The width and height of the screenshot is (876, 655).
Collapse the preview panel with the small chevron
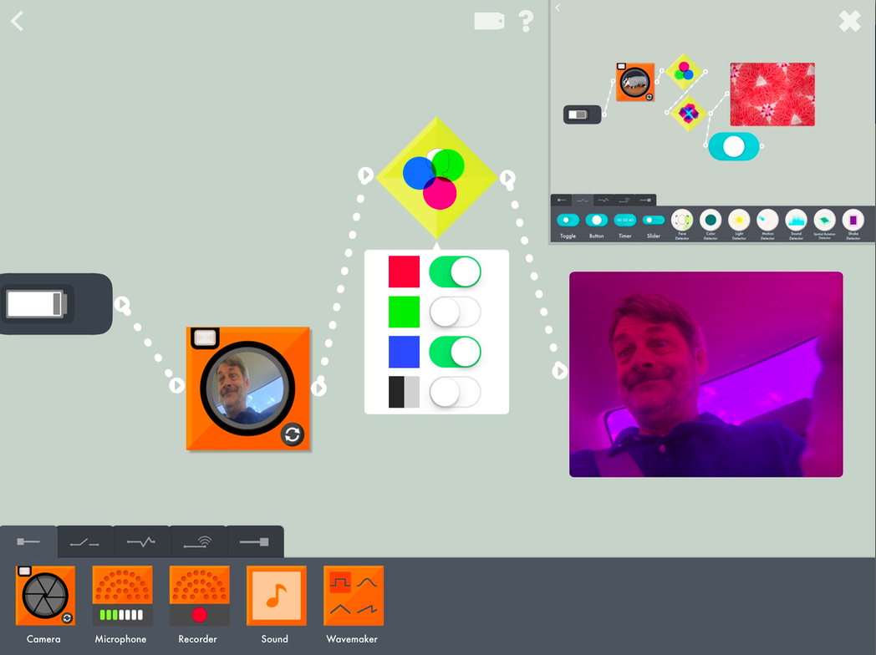[x=558, y=8]
